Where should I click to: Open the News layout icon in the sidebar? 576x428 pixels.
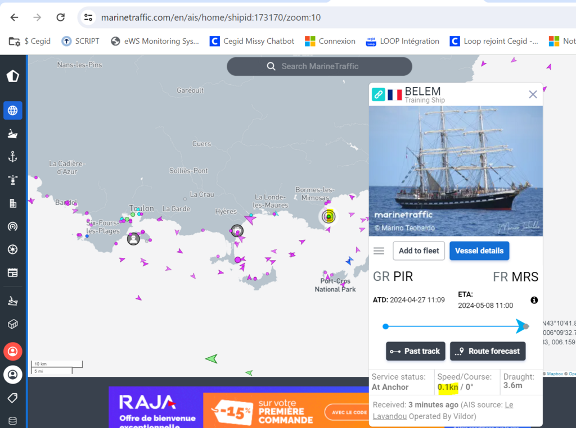click(13, 272)
